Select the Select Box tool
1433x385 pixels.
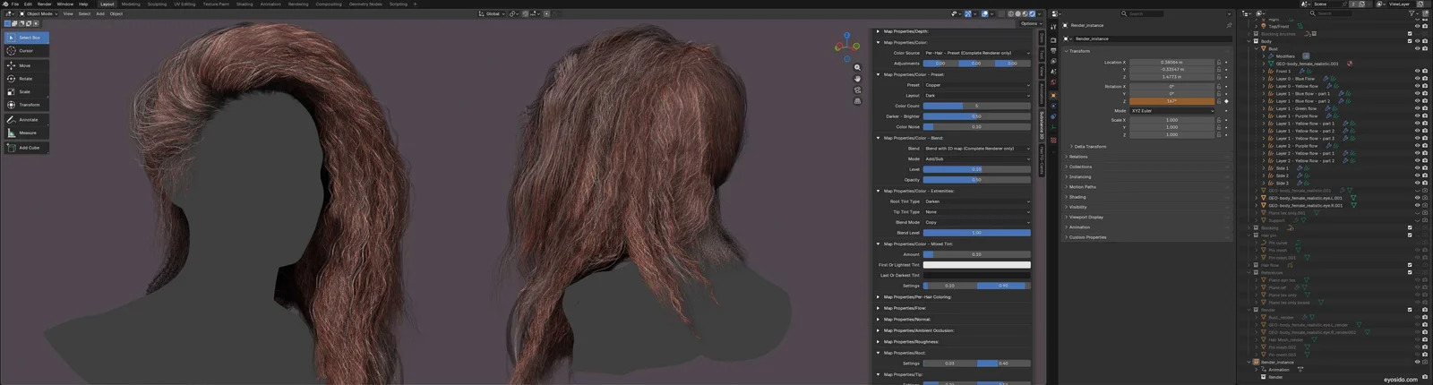coord(26,38)
